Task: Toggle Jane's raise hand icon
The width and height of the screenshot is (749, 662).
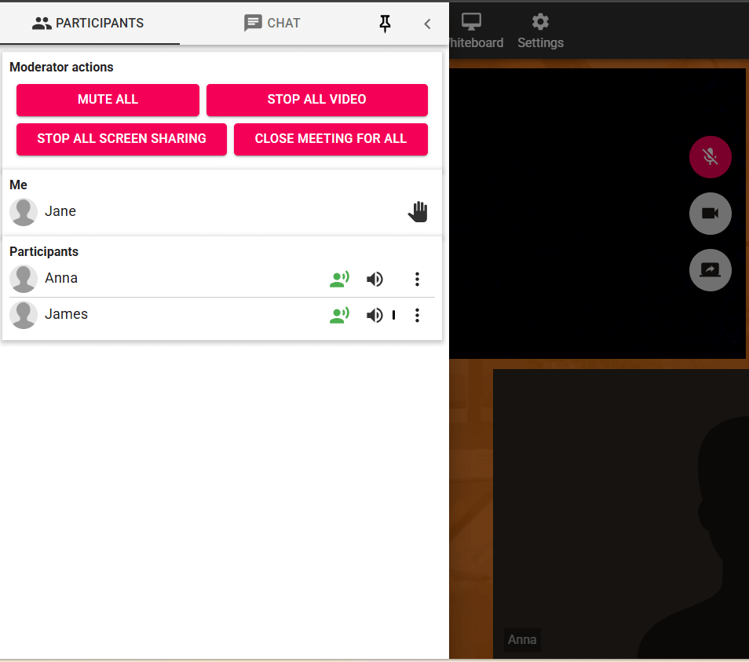Action: (x=418, y=212)
